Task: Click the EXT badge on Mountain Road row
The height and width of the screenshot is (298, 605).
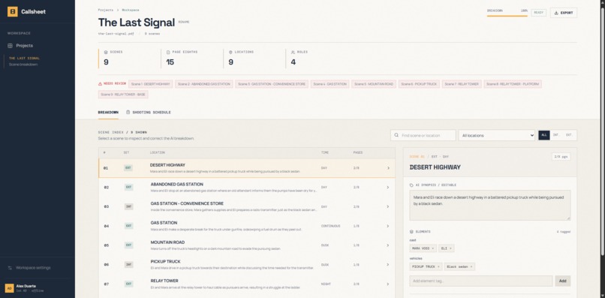Action: click(129, 245)
